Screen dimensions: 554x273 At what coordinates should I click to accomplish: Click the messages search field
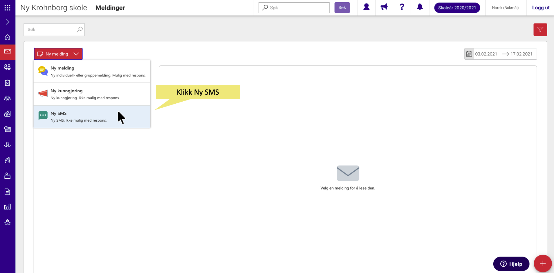(x=54, y=30)
